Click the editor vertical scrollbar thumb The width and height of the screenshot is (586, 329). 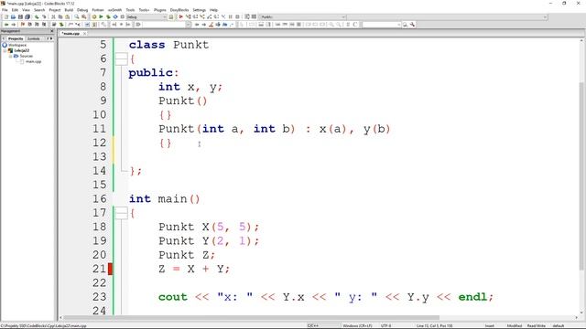(x=581, y=175)
